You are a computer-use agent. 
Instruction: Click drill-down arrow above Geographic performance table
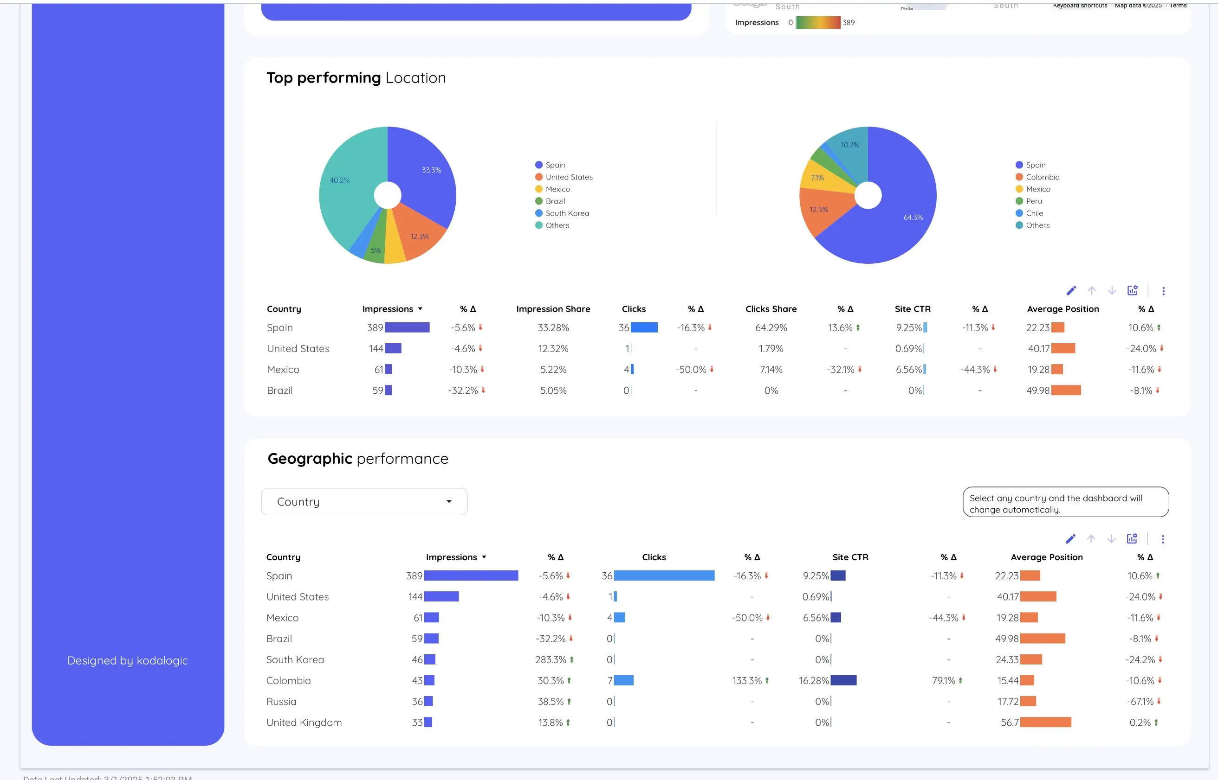coord(1112,538)
